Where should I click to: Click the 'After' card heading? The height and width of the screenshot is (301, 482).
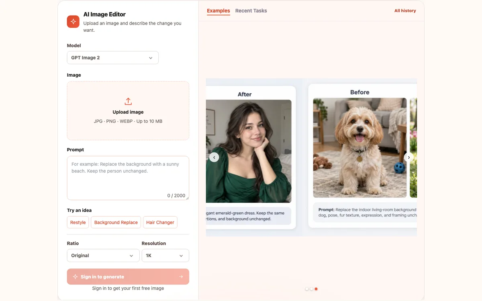point(245,94)
